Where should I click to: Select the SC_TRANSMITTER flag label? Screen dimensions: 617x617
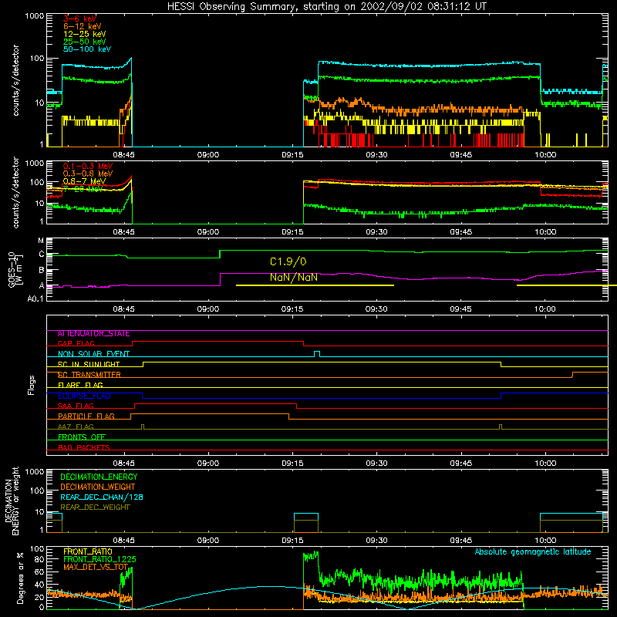click(89, 375)
